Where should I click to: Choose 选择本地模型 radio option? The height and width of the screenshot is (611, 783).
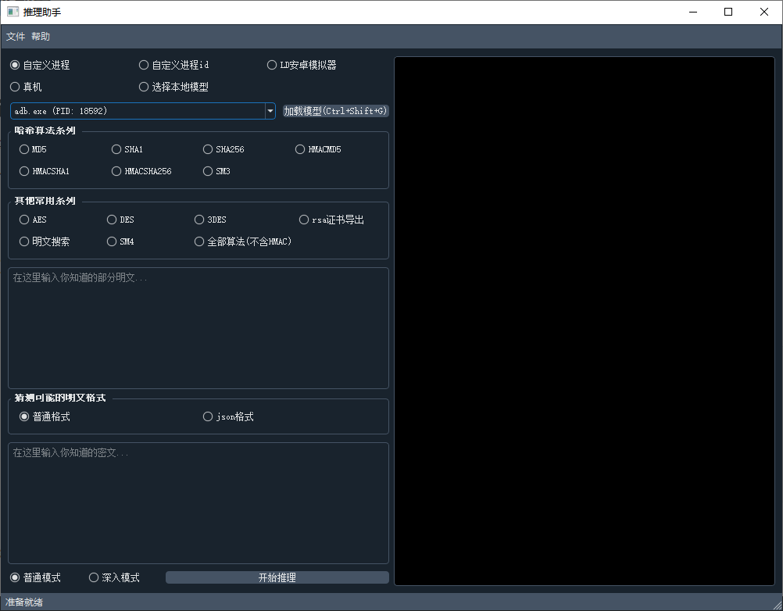[x=173, y=87]
